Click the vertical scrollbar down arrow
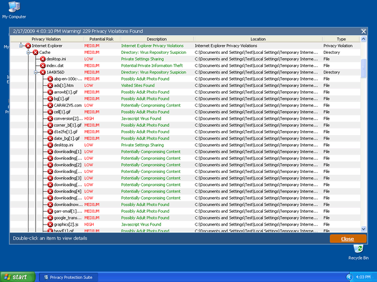Viewport: 377px width, 282px height. click(x=363, y=228)
